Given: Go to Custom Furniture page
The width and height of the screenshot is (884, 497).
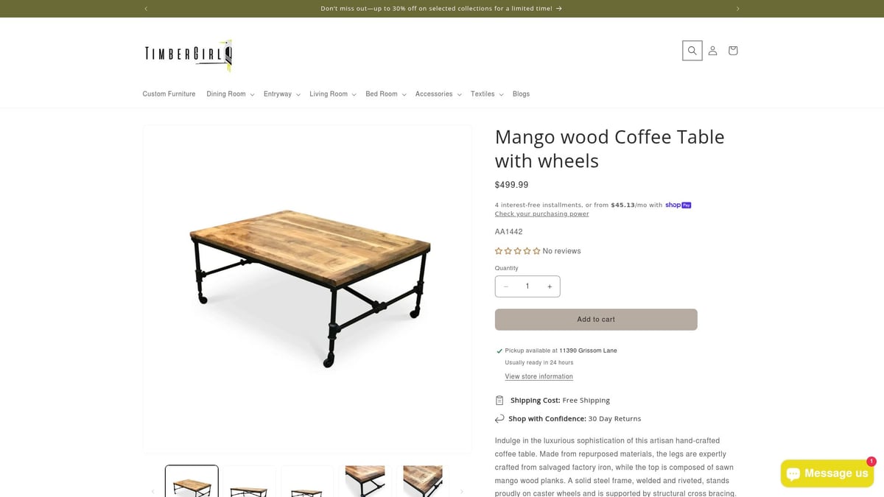Looking at the screenshot, I should click(169, 94).
